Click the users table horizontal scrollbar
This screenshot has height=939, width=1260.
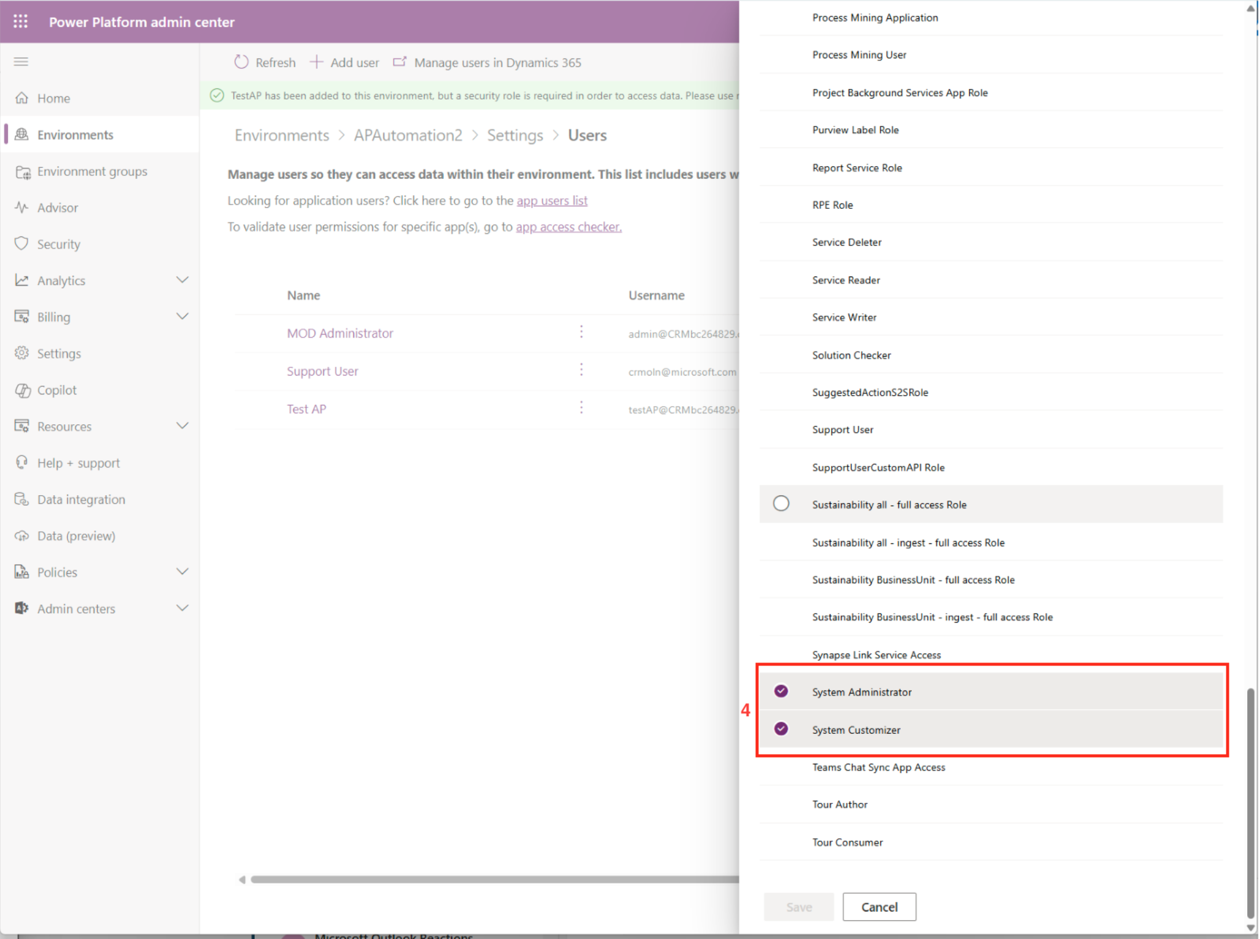495,879
